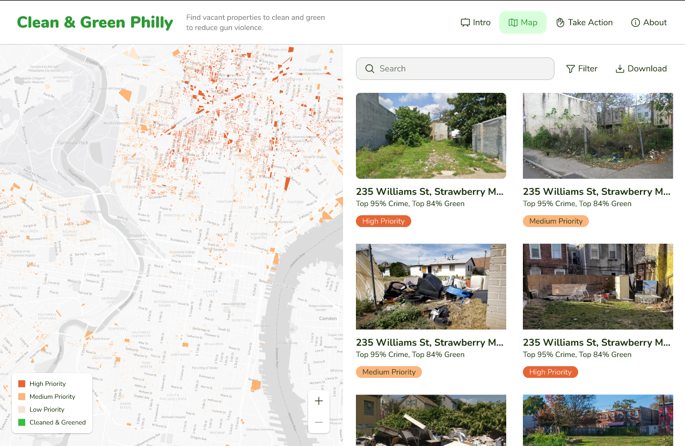The height and width of the screenshot is (446, 685).
Task: Click the High Priority badge on the first property
Action: (383, 221)
